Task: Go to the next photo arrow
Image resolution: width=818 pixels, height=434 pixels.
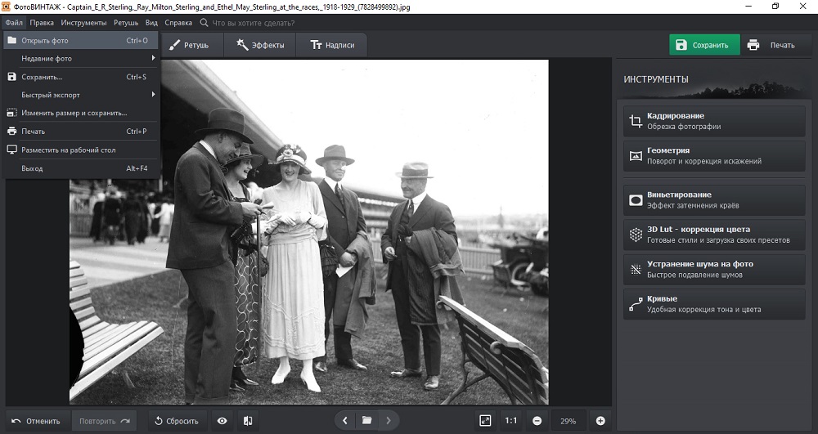Action: 388,420
